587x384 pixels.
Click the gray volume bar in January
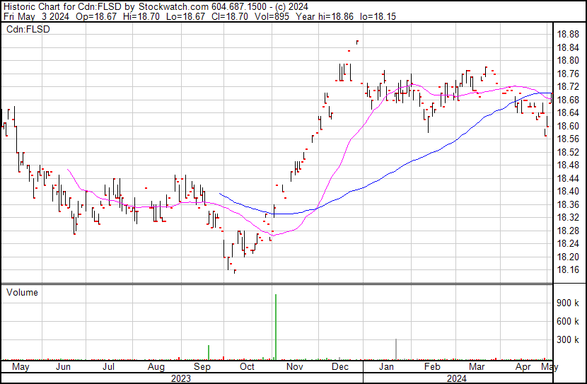pos(396,349)
